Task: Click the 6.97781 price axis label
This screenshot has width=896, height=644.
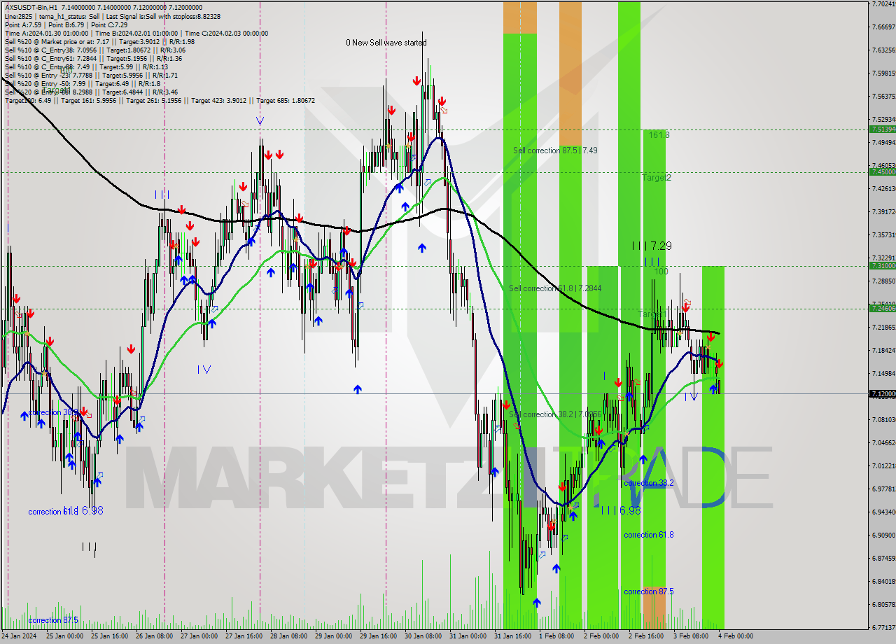Action: [x=883, y=489]
